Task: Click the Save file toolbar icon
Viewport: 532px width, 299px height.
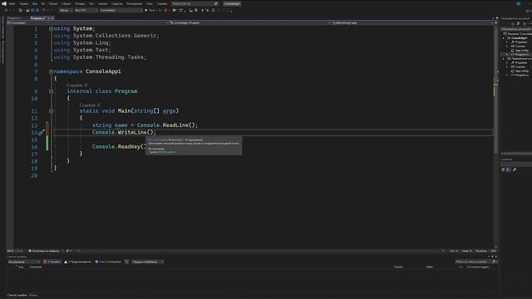Action: (x=32, y=11)
